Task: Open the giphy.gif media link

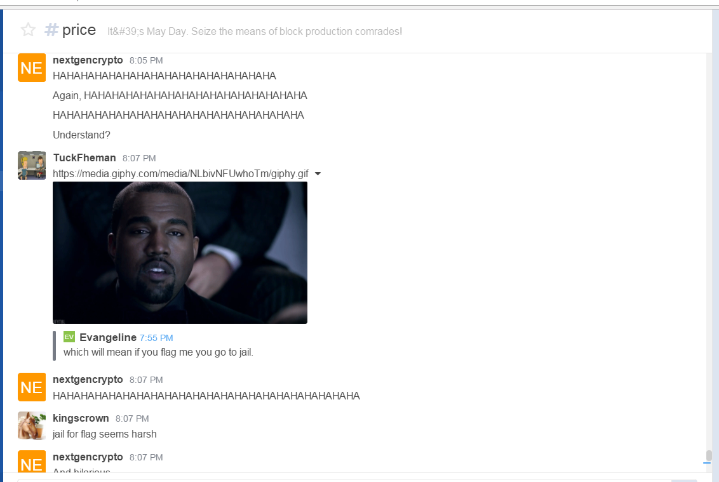Action: (180, 174)
